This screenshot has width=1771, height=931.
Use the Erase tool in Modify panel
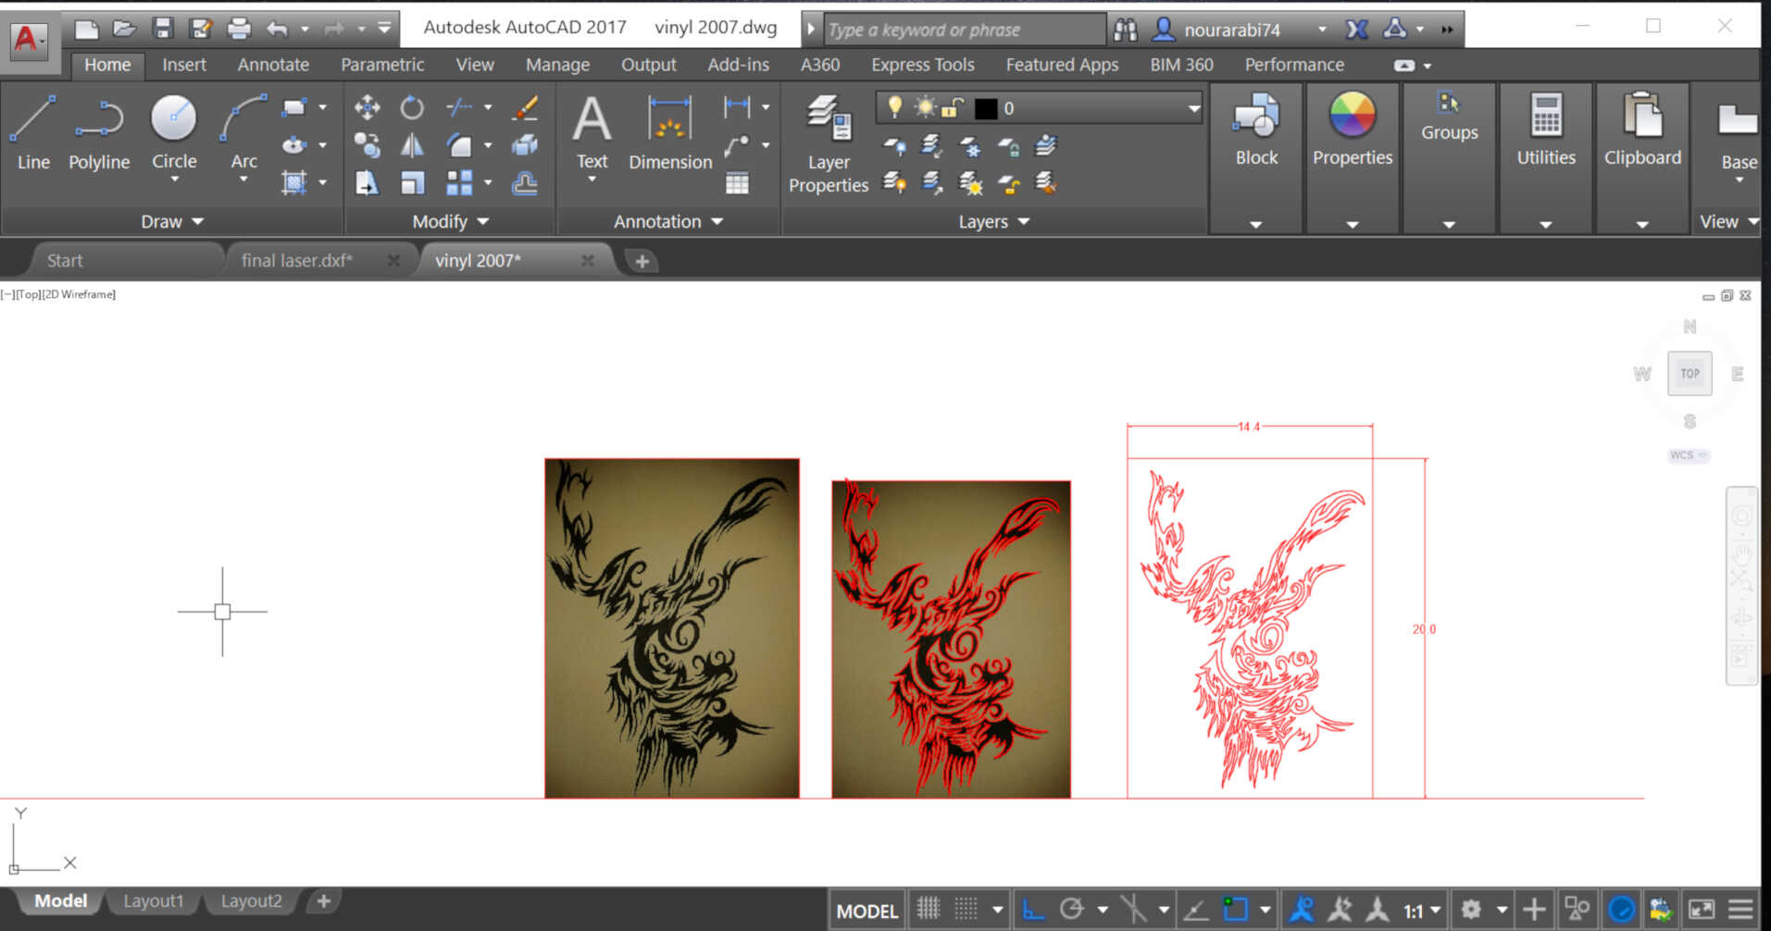(525, 107)
